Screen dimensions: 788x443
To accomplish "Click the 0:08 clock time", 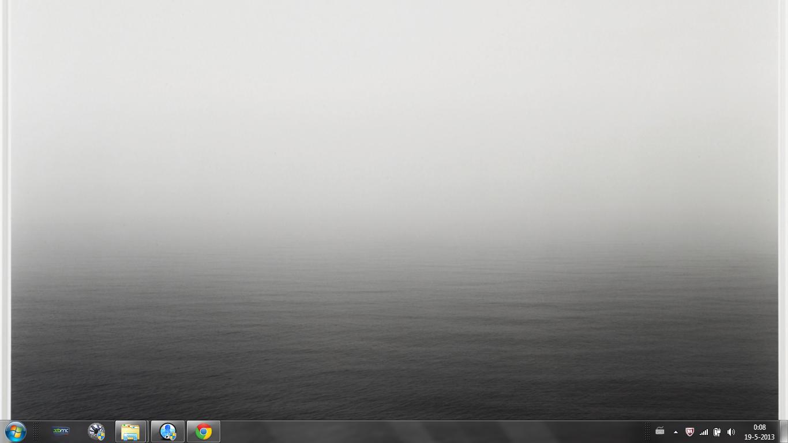I will coord(759,427).
